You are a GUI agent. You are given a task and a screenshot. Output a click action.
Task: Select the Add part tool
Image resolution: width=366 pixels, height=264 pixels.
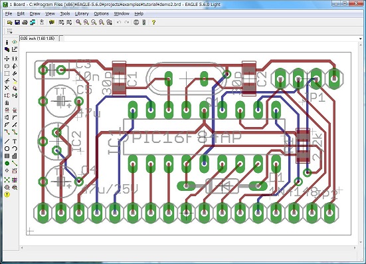click(x=15, y=88)
